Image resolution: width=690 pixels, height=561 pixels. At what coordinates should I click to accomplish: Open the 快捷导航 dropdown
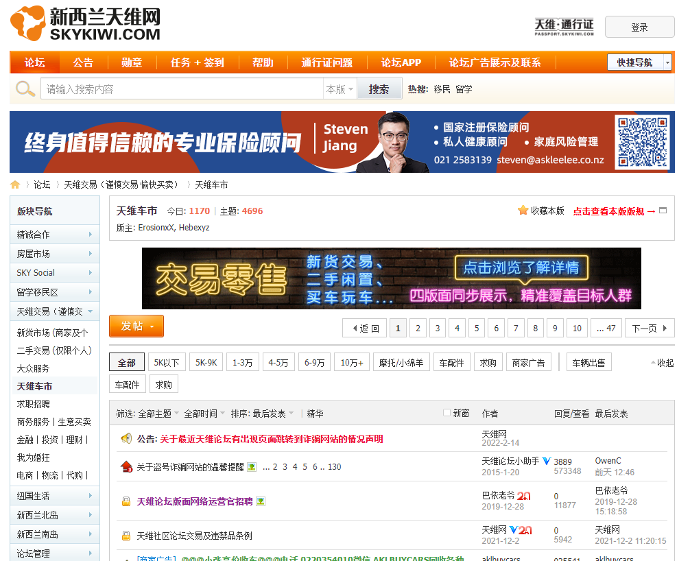click(639, 62)
